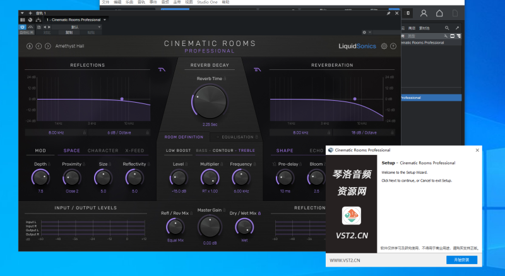
Task: Expand the 默认 preset dropdown
Action: [99, 27]
